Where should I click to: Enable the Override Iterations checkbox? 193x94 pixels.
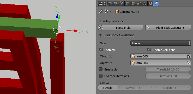click(101, 76)
